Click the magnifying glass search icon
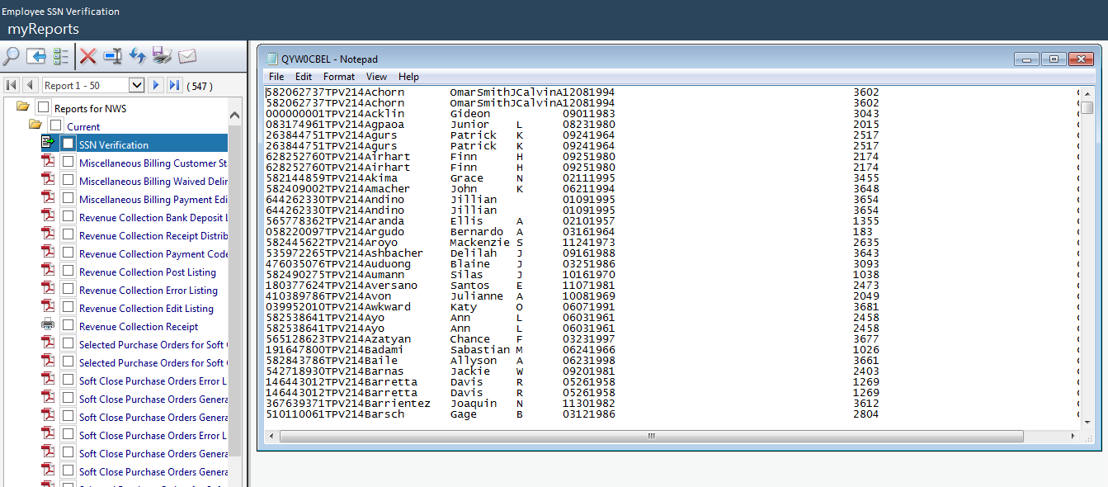The width and height of the screenshot is (1108, 487). click(12, 56)
